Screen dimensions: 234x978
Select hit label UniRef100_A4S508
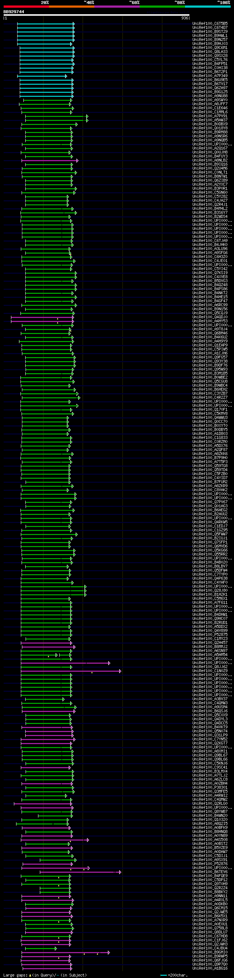point(210,840)
